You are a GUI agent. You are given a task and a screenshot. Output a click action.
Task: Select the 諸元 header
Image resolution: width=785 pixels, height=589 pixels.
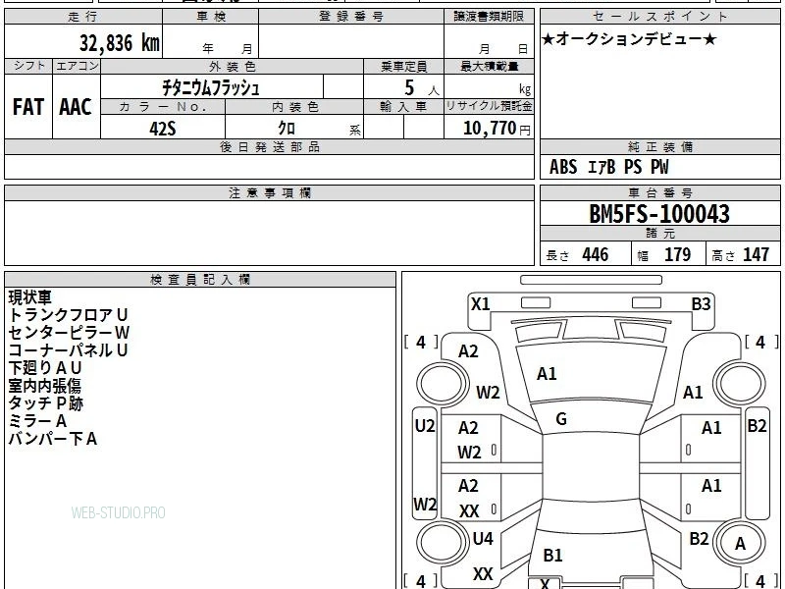659,234
